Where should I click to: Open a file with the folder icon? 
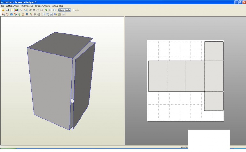point(3,10)
